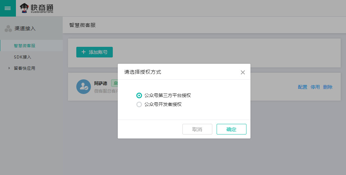Click the green 启用 status tag
The image size is (346, 175).
(115, 83)
